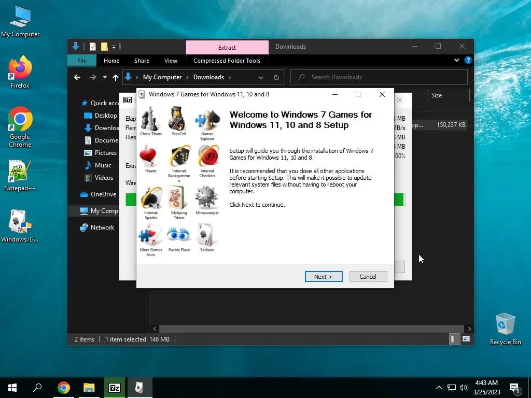This screenshot has height=398, width=531.
Task: Open the Share ribbon tab
Action: click(x=142, y=61)
